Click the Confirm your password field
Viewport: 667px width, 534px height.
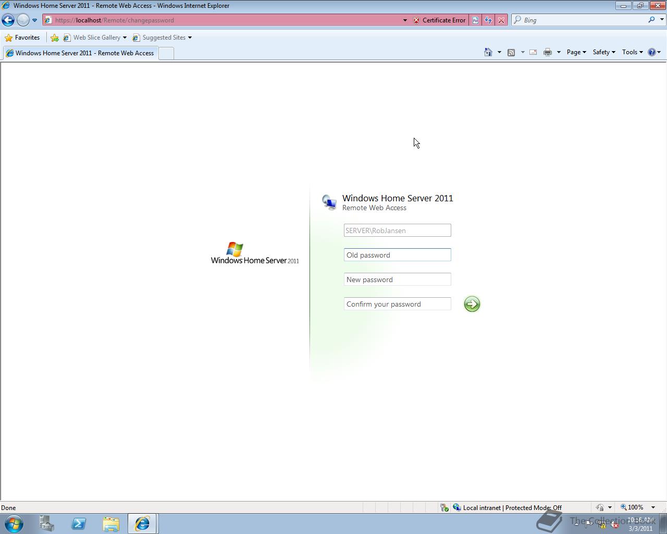point(397,304)
